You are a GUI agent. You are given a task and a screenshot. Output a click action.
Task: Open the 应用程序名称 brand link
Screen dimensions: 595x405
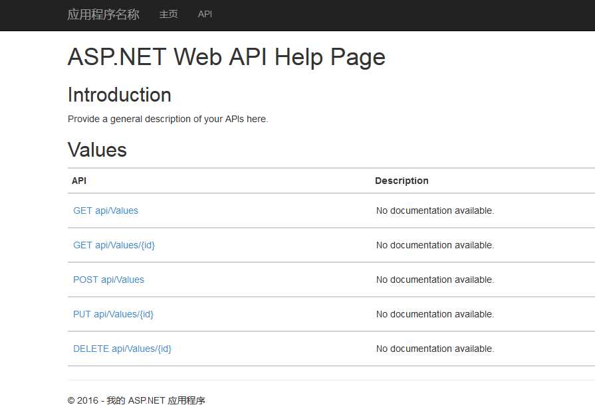click(x=103, y=15)
